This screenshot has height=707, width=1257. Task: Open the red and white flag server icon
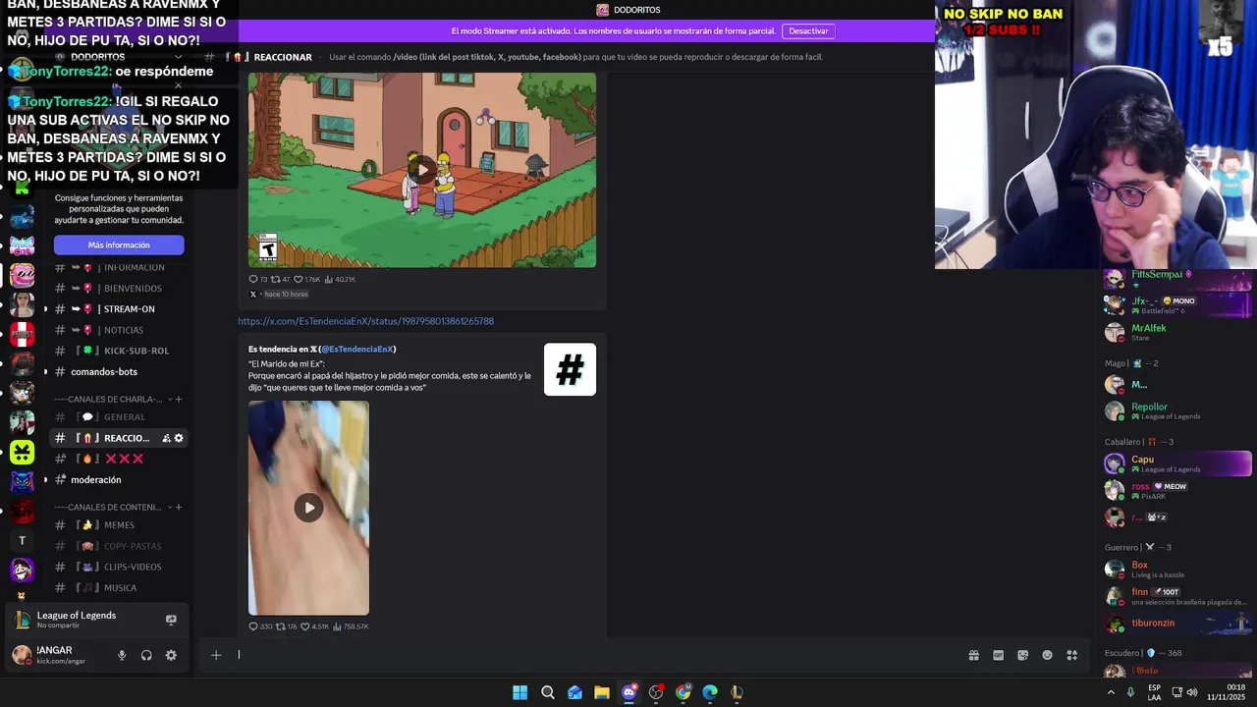click(x=22, y=334)
